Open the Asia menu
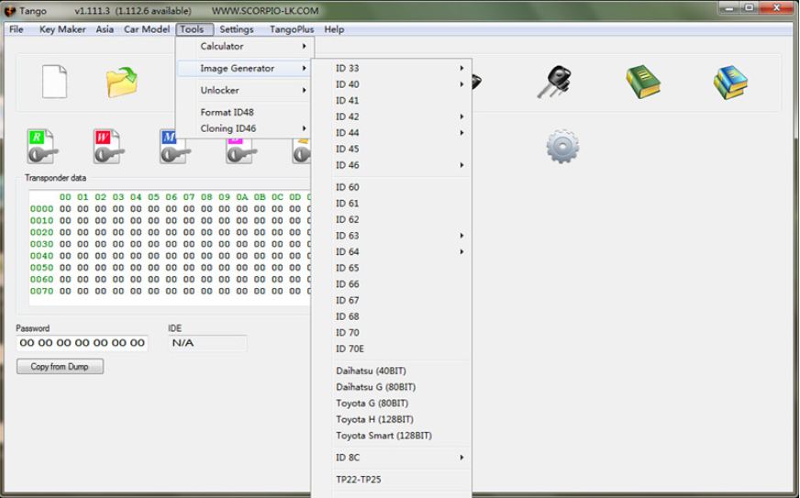The height and width of the screenshot is (498, 800). [105, 29]
